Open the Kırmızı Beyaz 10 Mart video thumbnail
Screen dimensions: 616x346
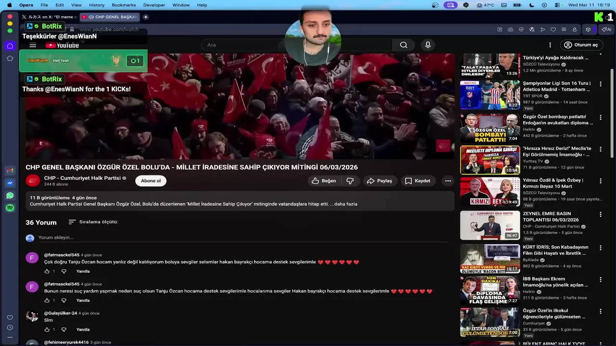490,192
